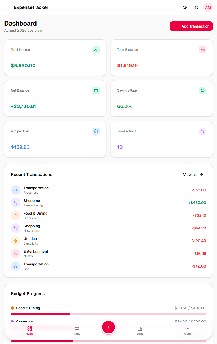Click the Net Balance wallet icon
217x344 pixels.
tap(96, 90)
